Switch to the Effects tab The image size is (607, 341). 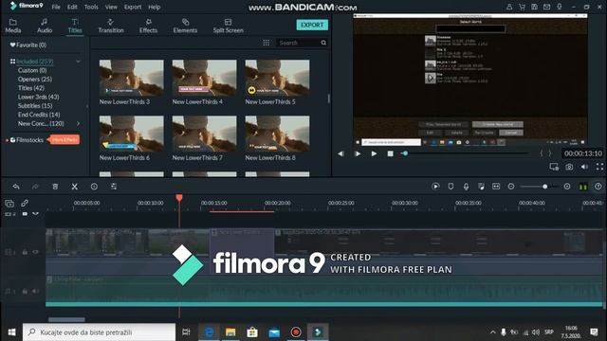pos(148,26)
